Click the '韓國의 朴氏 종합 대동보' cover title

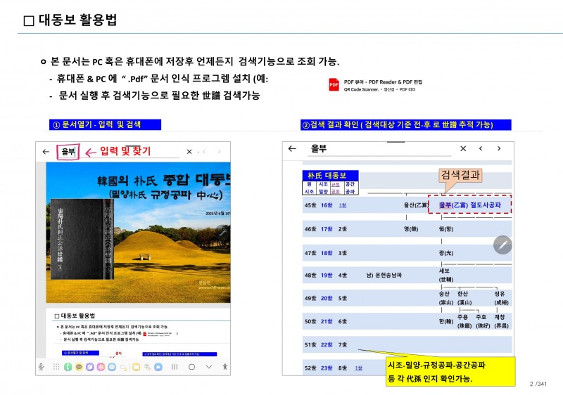tap(164, 181)
